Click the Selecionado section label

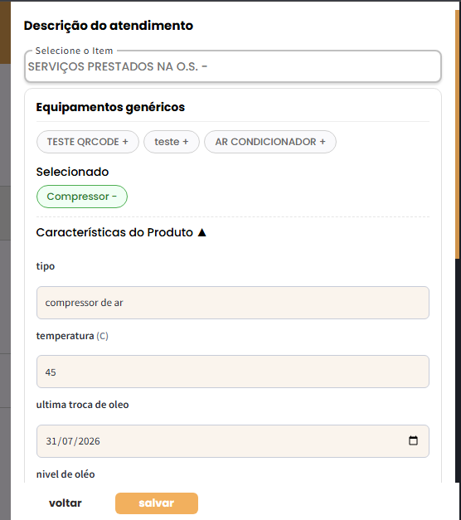72,172
